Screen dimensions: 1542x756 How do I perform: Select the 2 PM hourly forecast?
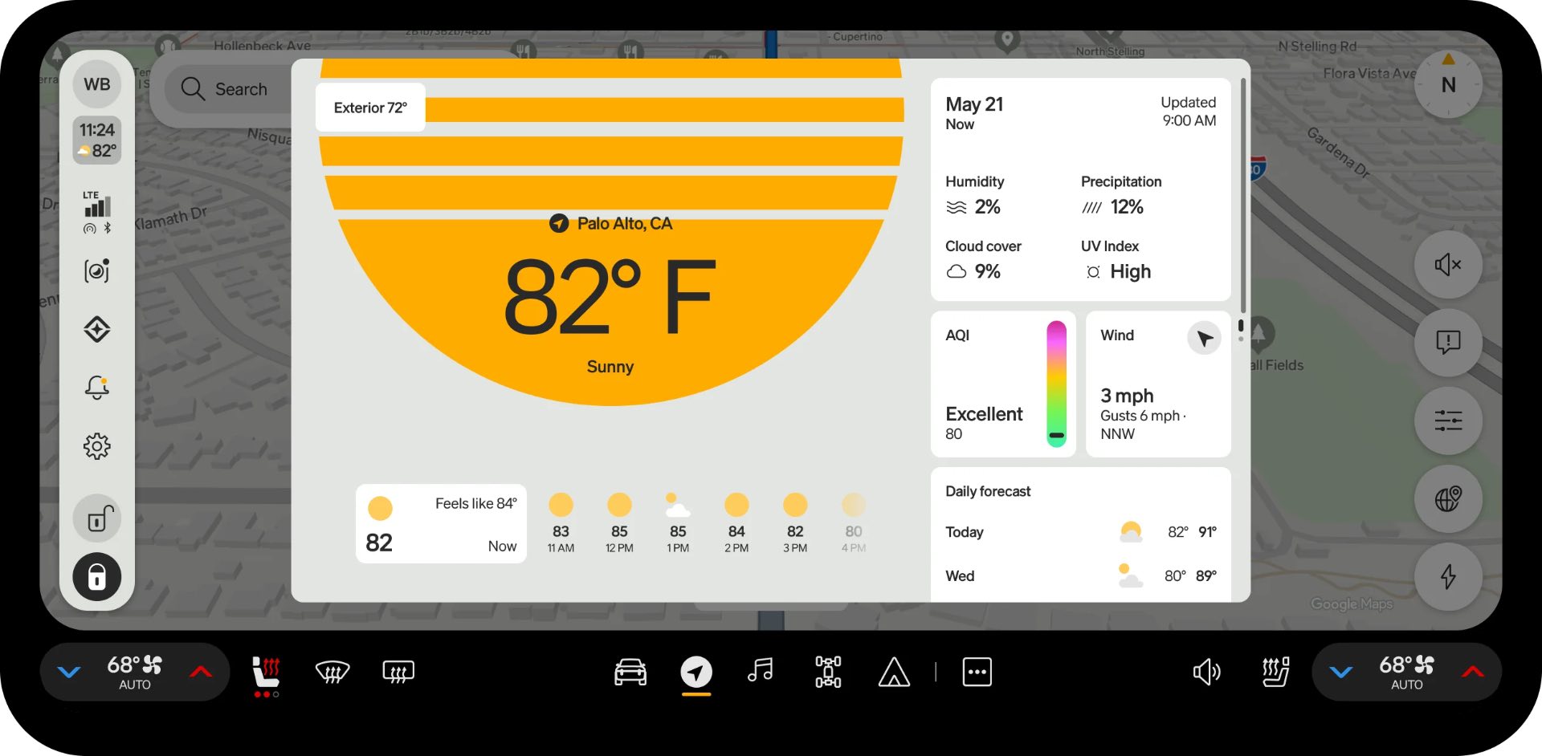[736, 523]
